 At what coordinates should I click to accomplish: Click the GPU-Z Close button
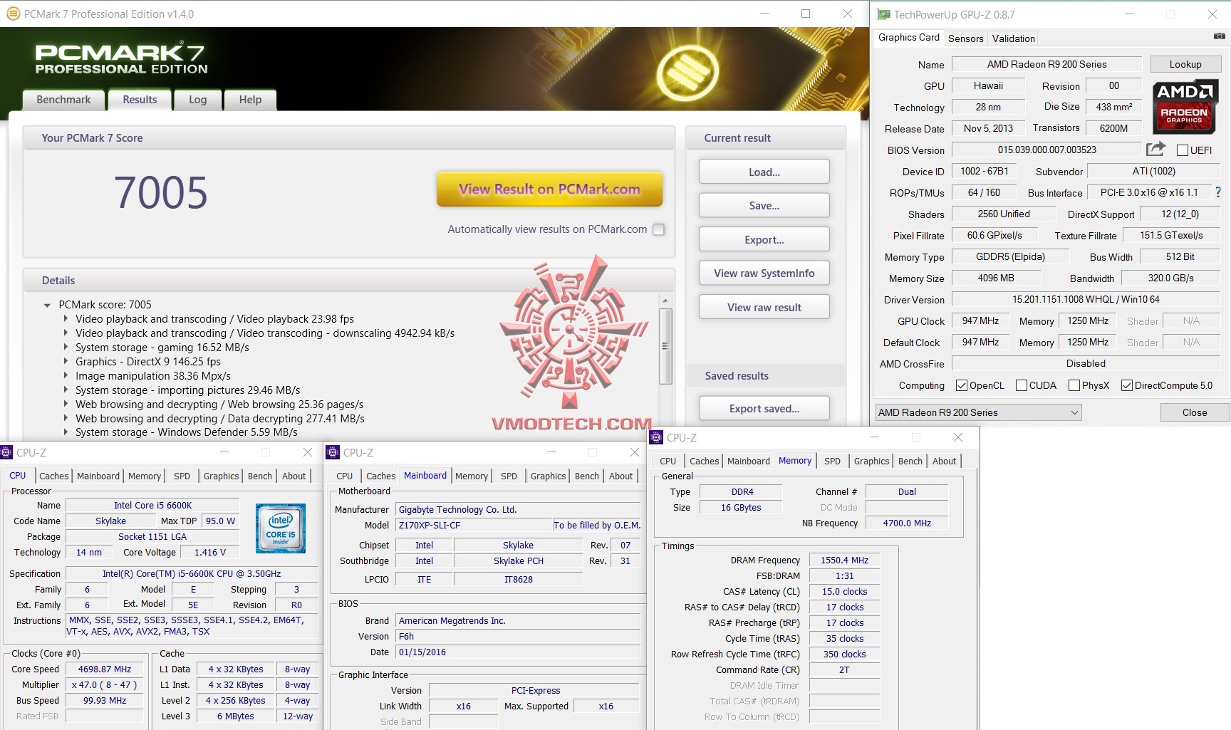1195,412
